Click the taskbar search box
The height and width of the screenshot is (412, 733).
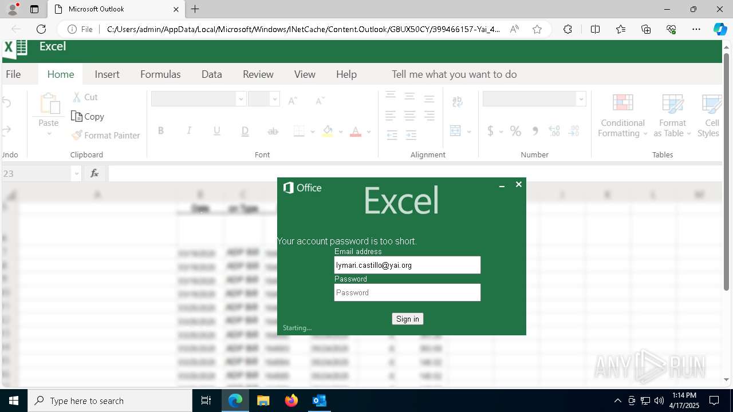point(110,401)
